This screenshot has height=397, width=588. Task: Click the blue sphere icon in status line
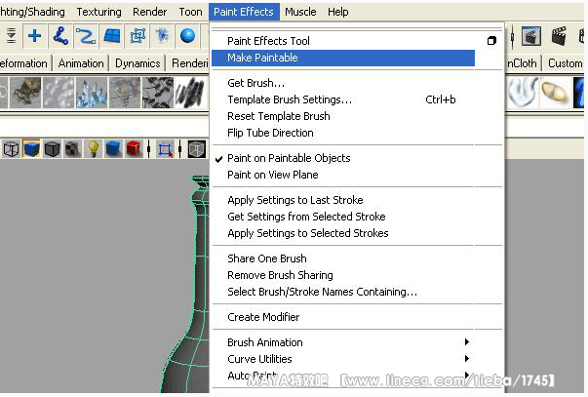click(187, 36)
